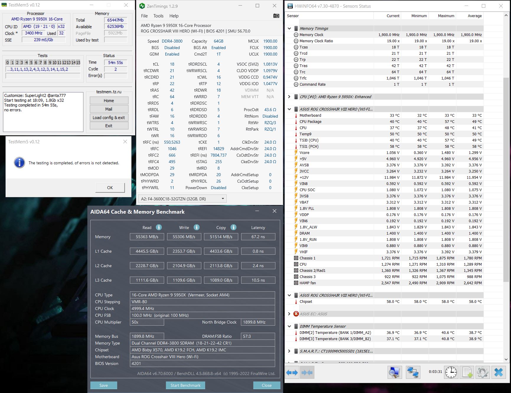This screenshot has width=511, height=393.
Task: Click the HWiNFO64 title bar app icon
Action: click(290, 6)
